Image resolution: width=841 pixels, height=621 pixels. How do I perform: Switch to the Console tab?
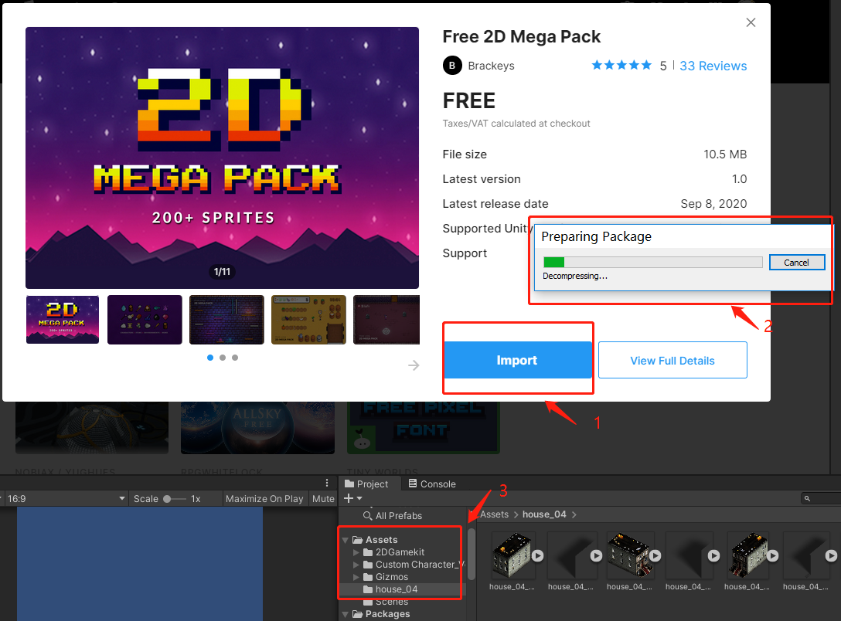432,484
